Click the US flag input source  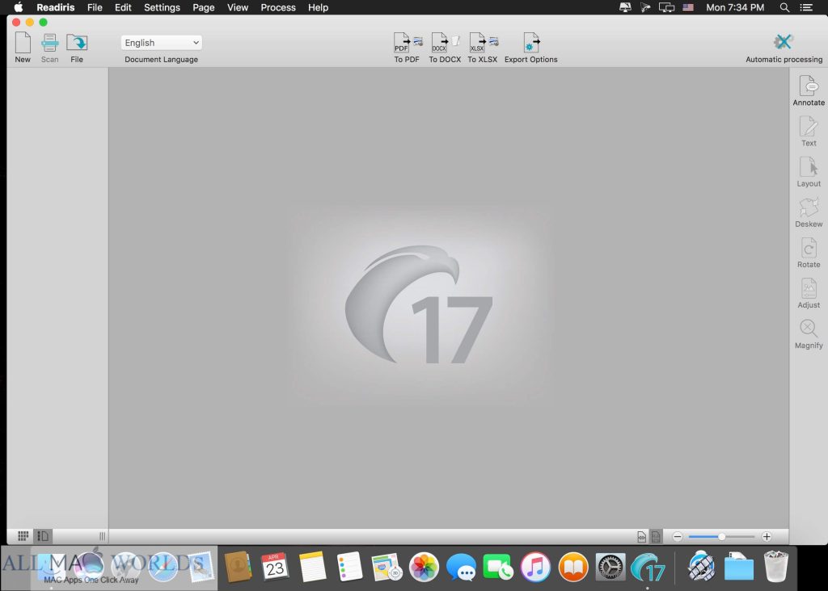688,7
